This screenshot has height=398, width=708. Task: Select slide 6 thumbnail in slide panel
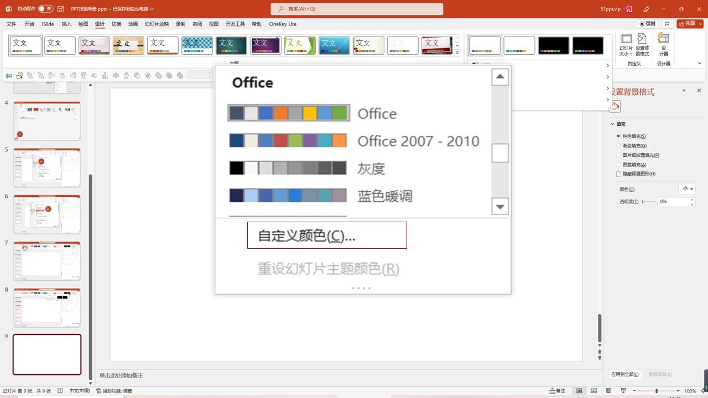coord(47,214)
